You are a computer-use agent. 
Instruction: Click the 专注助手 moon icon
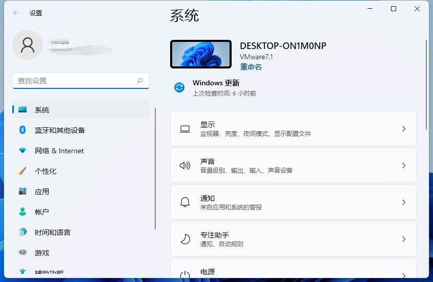[185, 239]
